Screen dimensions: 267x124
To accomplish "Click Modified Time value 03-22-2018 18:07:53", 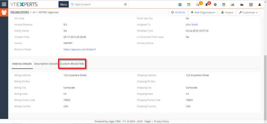I will [197, 31].
